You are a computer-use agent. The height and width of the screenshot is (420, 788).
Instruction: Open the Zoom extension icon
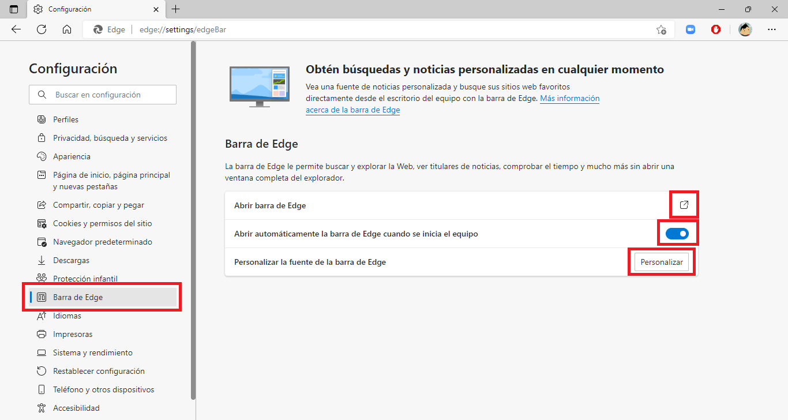click(691, 29)
